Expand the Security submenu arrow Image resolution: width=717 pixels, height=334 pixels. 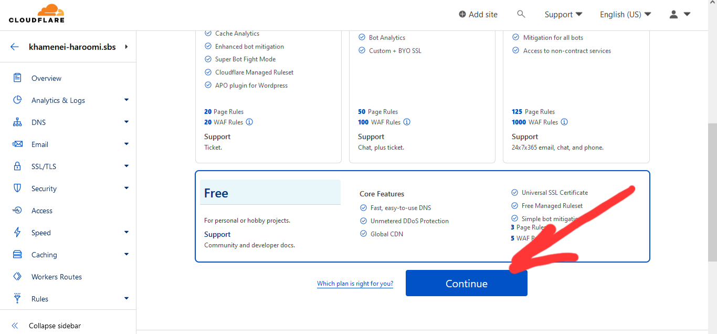(x=126, y=188)
